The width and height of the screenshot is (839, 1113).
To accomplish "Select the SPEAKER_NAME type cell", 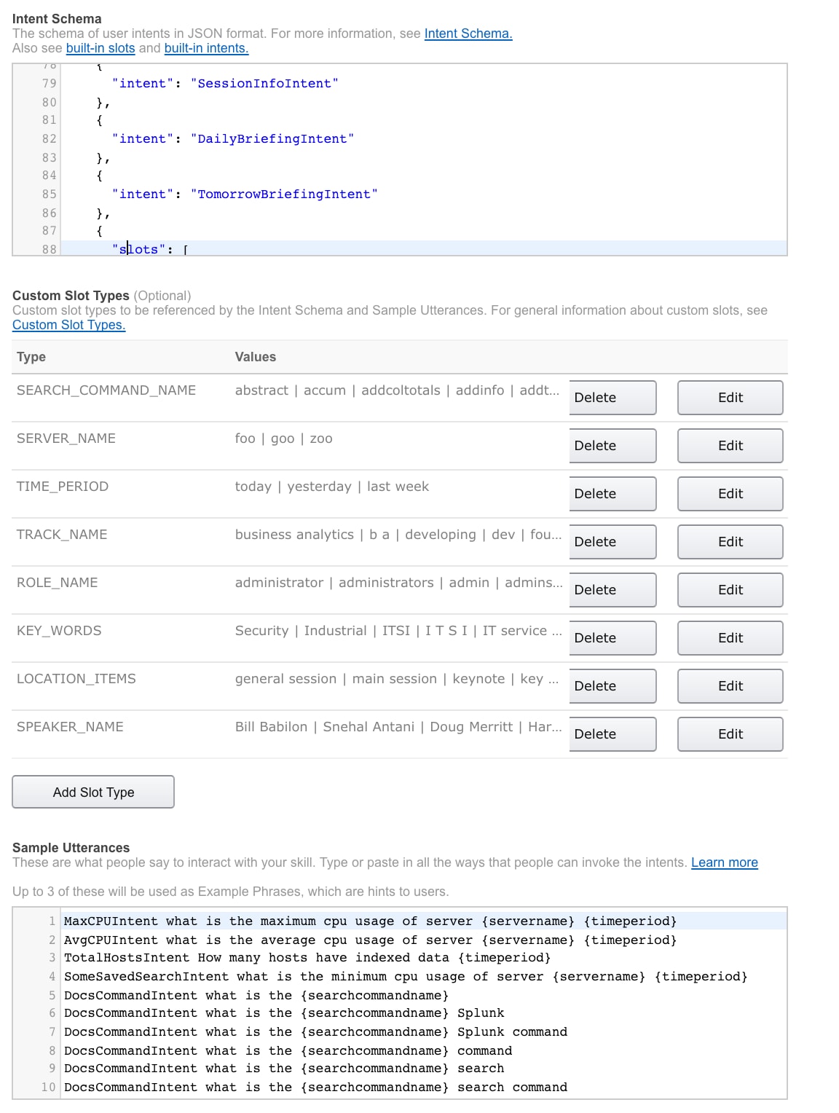I will point(70,727).
